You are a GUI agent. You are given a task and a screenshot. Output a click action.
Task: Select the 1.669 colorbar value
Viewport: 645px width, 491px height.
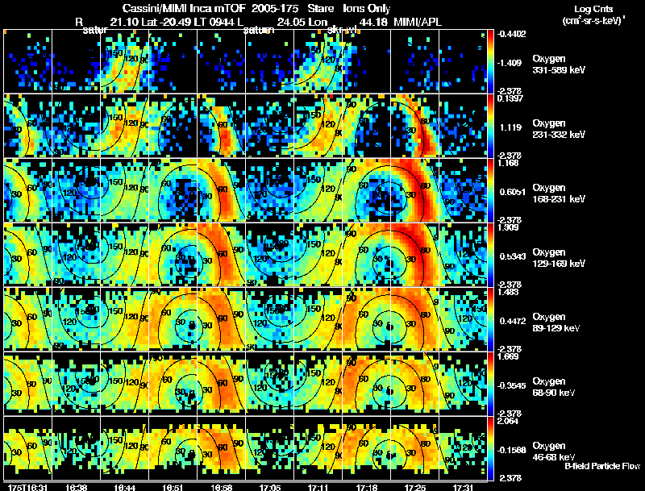pyautogui.click(x=508, y=356)
